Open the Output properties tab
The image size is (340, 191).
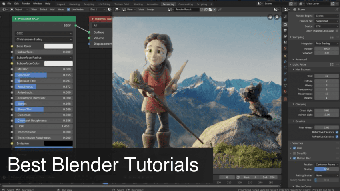coord(285,30)
